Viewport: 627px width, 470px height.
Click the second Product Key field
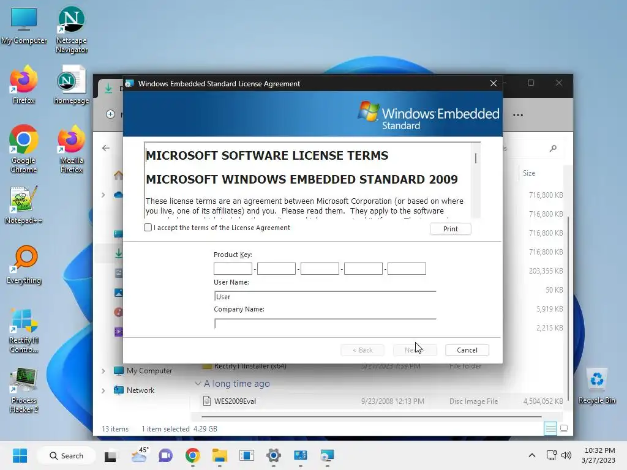(276, 269)
